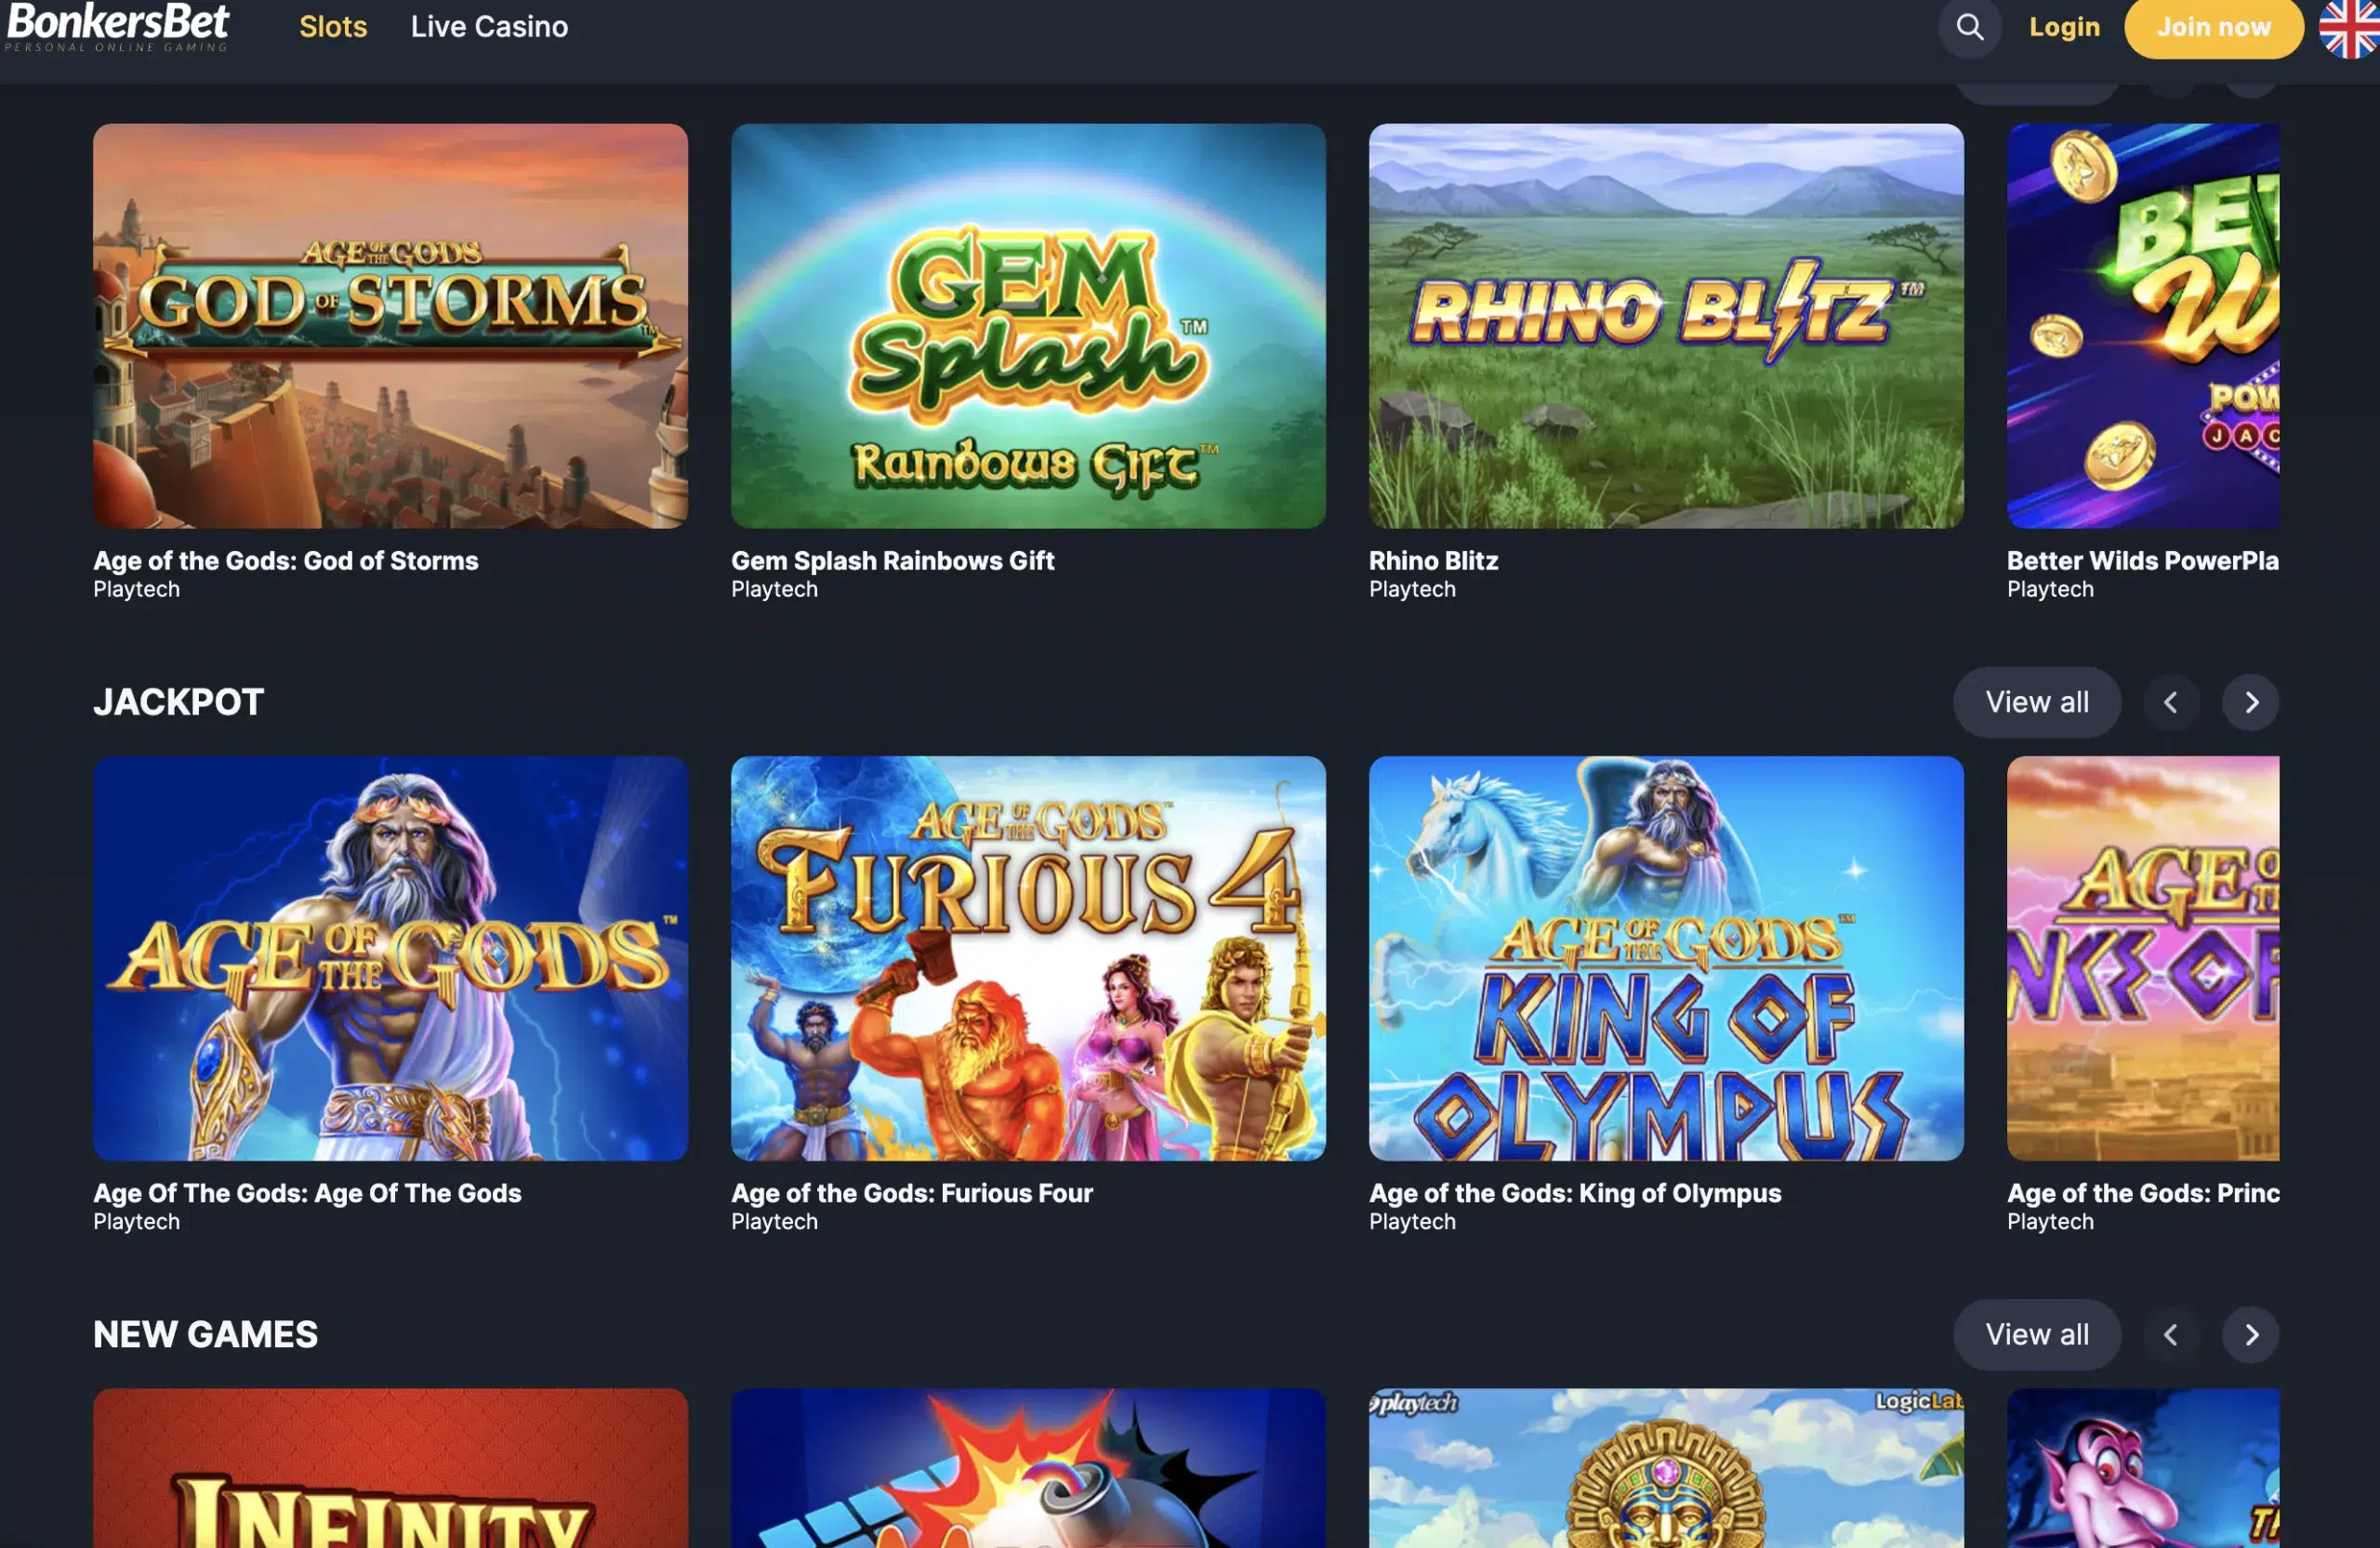This screenshot has width=2380, height=1548.
Task: Click 'Age Of The Gods: Age Of The Gods' title
Action: [x=307, y=1193]
